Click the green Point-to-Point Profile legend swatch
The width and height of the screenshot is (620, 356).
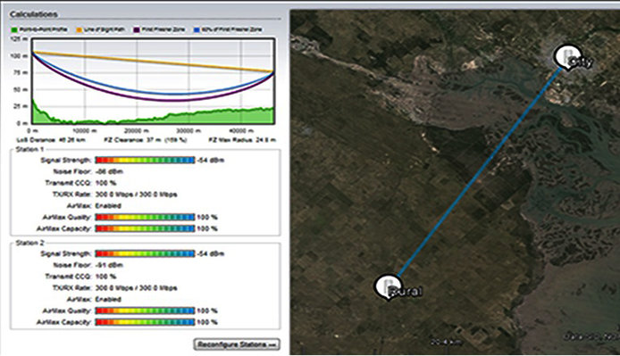(15, 29)
